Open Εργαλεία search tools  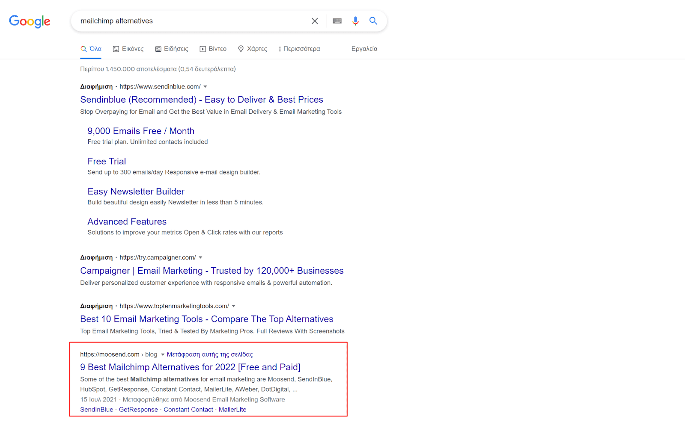pyautogui.click(x=364, y=49)
